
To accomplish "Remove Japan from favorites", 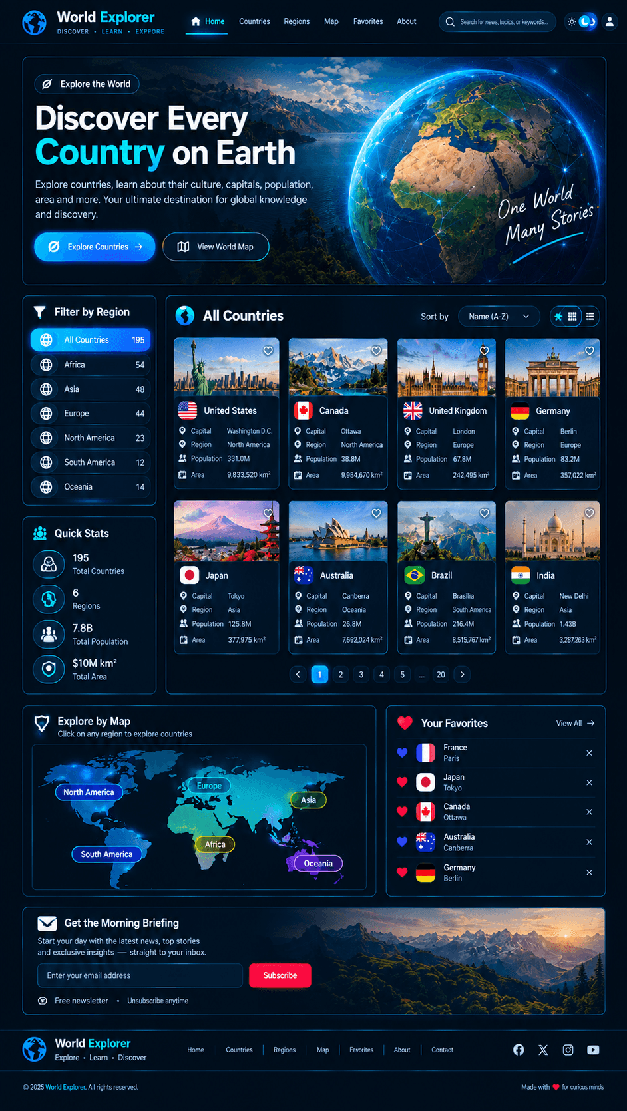I will (x=589, y=783).
